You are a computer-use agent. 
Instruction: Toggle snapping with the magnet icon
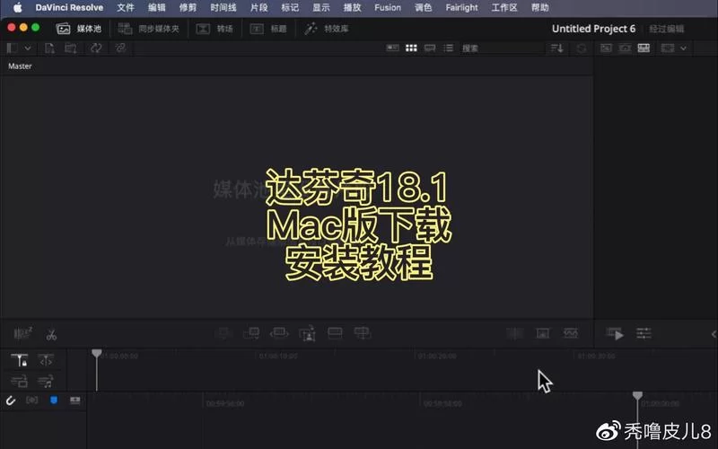pos(11,401)
